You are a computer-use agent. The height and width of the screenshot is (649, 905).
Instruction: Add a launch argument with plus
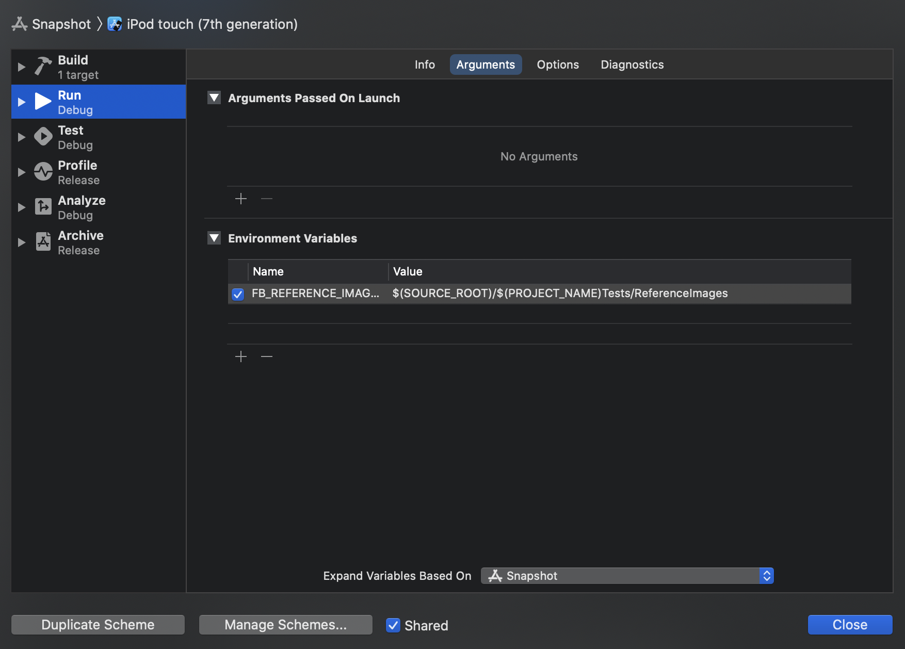tap(241, 199)
